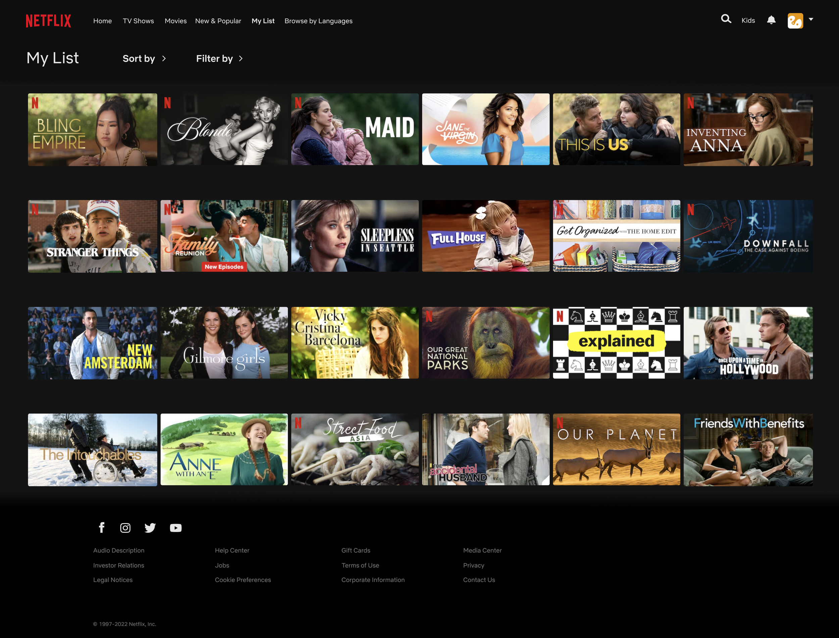
Task: Open the Privacy footer link
Action: click(x=474, y=565)
